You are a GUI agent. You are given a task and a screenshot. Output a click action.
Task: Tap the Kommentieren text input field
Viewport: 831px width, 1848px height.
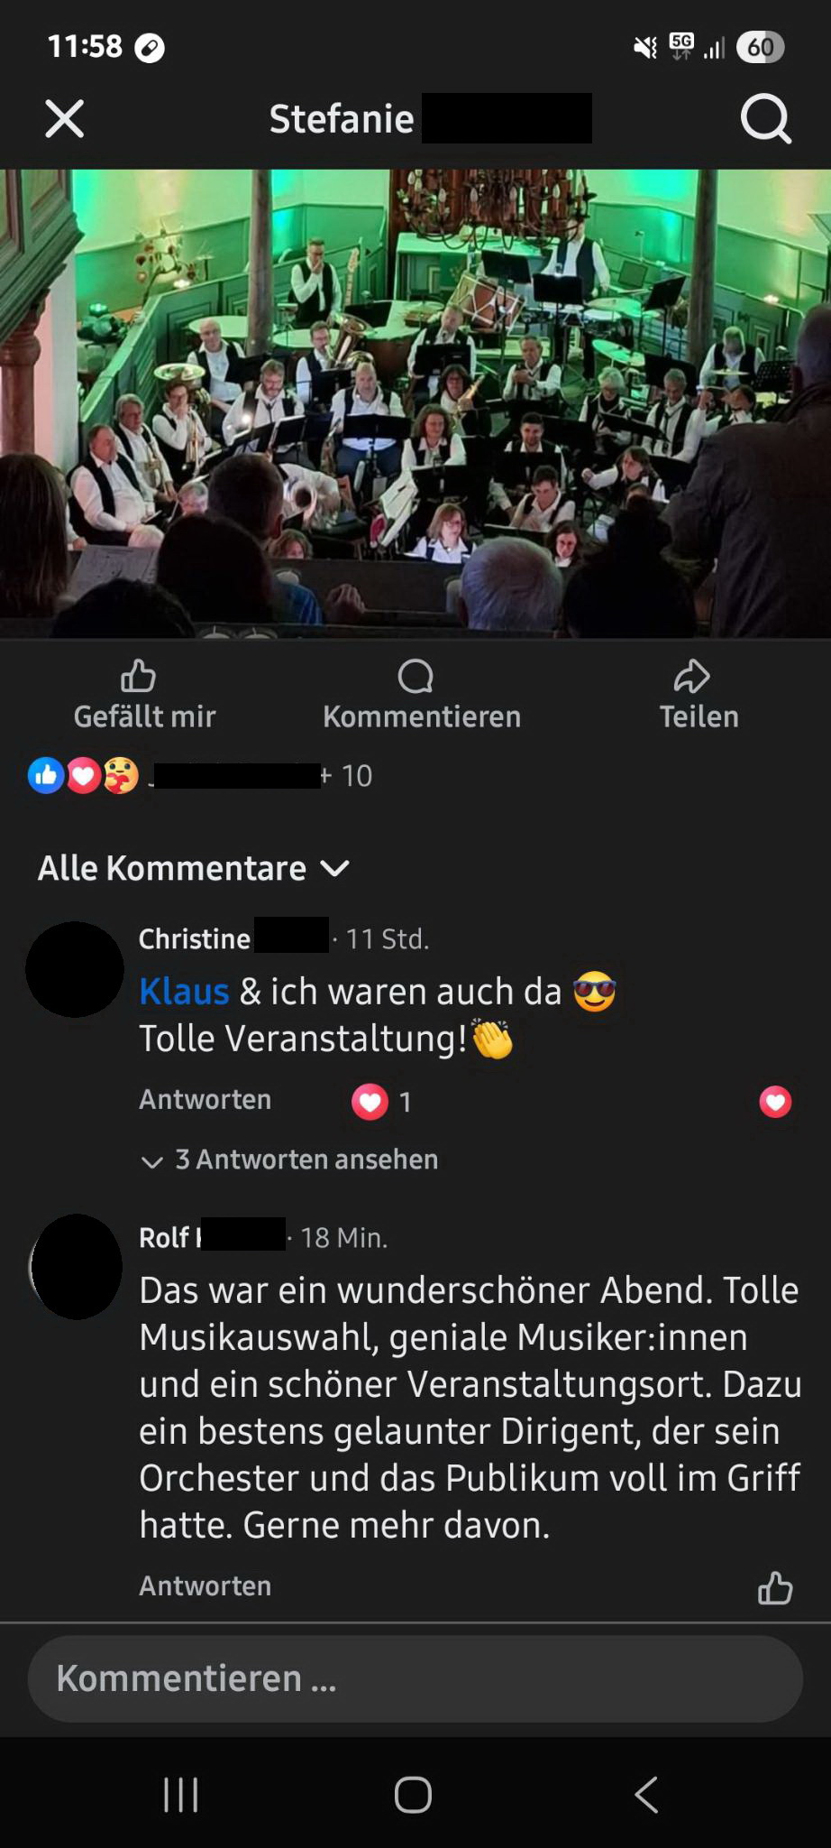click(x=415, y=1678)
